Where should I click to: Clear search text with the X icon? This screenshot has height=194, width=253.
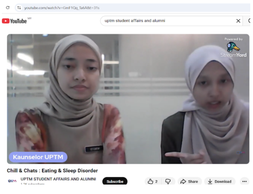tap(238, 21)
